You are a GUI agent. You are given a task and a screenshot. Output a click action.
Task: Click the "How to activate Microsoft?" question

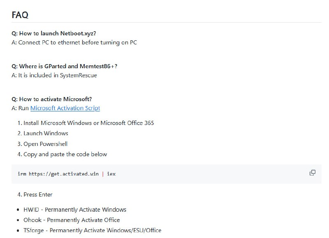[x=52, y=99]
